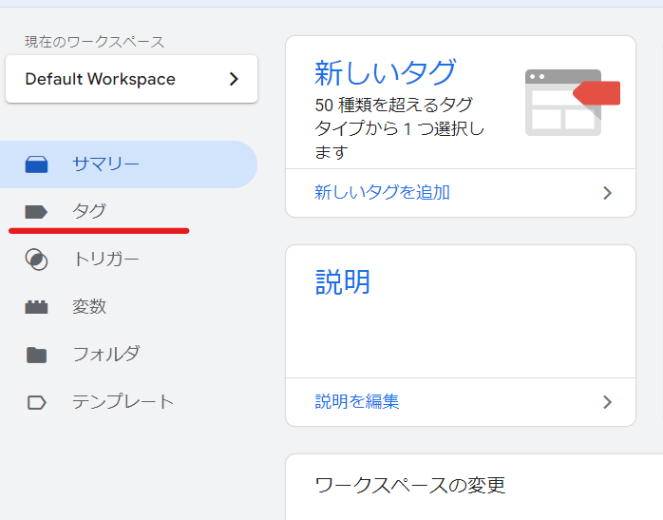663x520 pixels.
Task: Open the Default Workspace selector
Action: 130,79
